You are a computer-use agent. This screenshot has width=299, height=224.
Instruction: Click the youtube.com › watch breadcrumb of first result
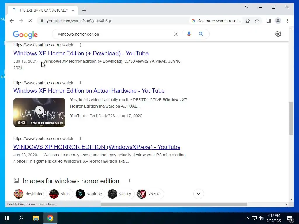click(43, 45)
